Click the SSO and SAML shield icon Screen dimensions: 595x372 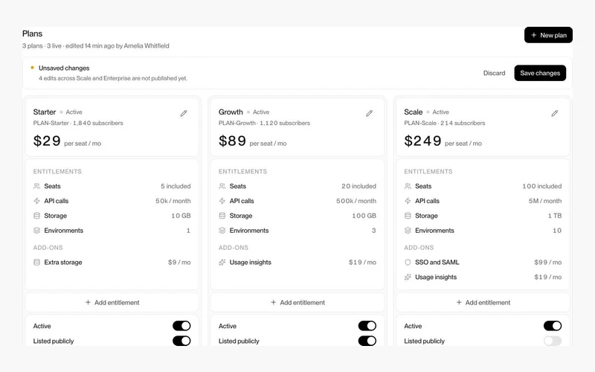pyautogui.click(x=408, y=263)
